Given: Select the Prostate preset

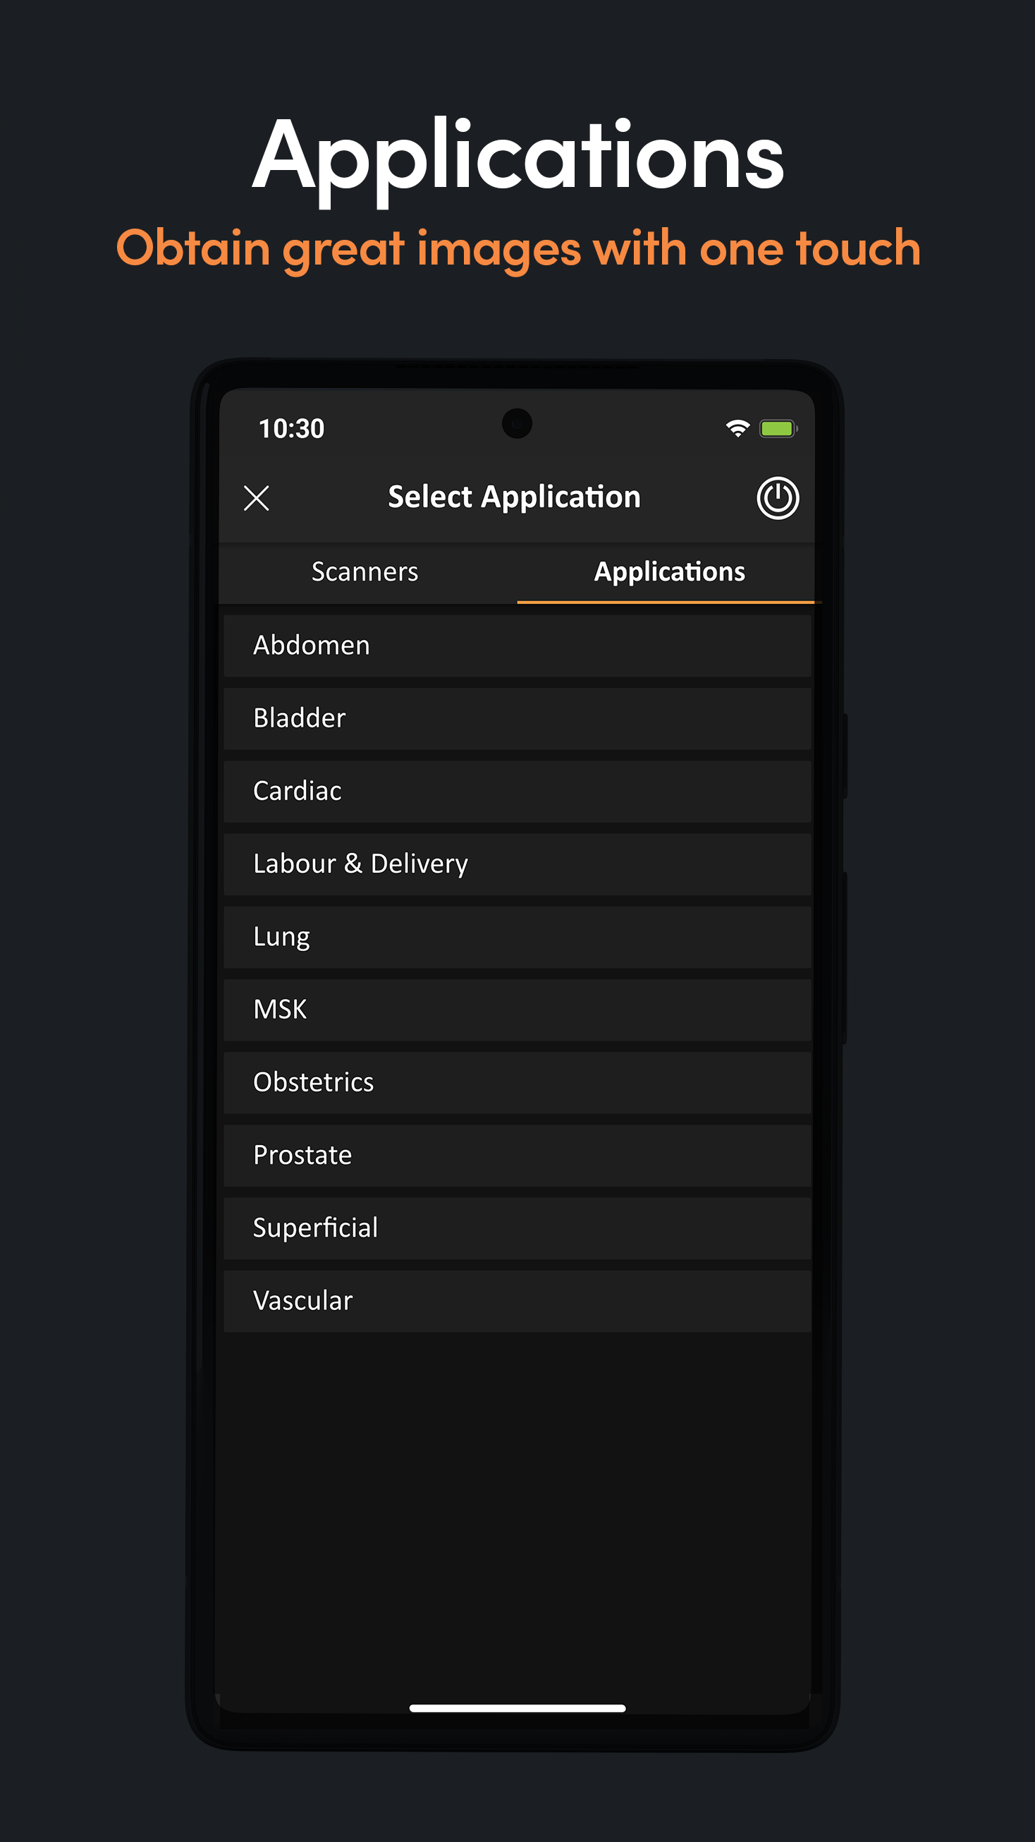Looking at the screenshot, I should coord(517,1156).
